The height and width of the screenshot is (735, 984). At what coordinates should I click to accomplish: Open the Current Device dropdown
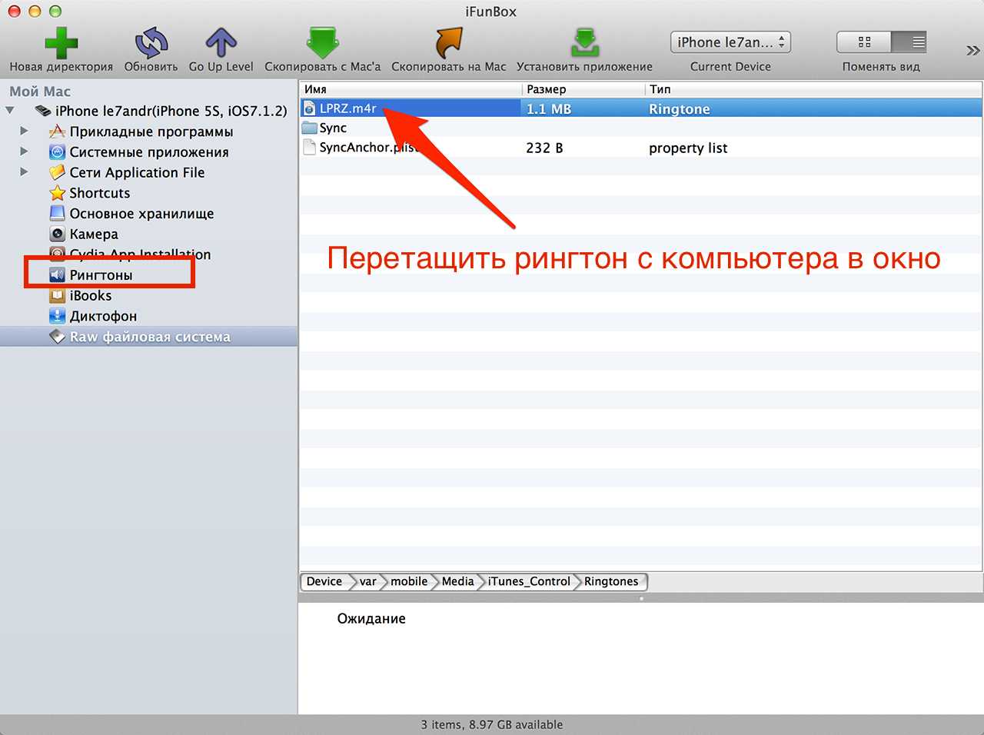click(730, 42)
